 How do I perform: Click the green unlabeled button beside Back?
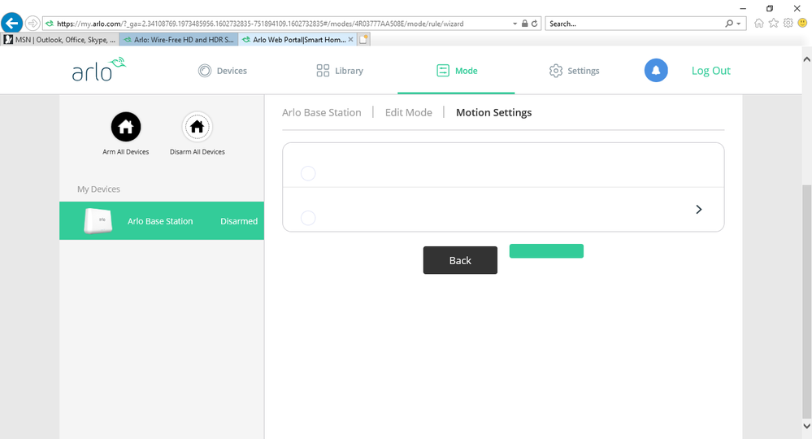(x=546, y=251)
